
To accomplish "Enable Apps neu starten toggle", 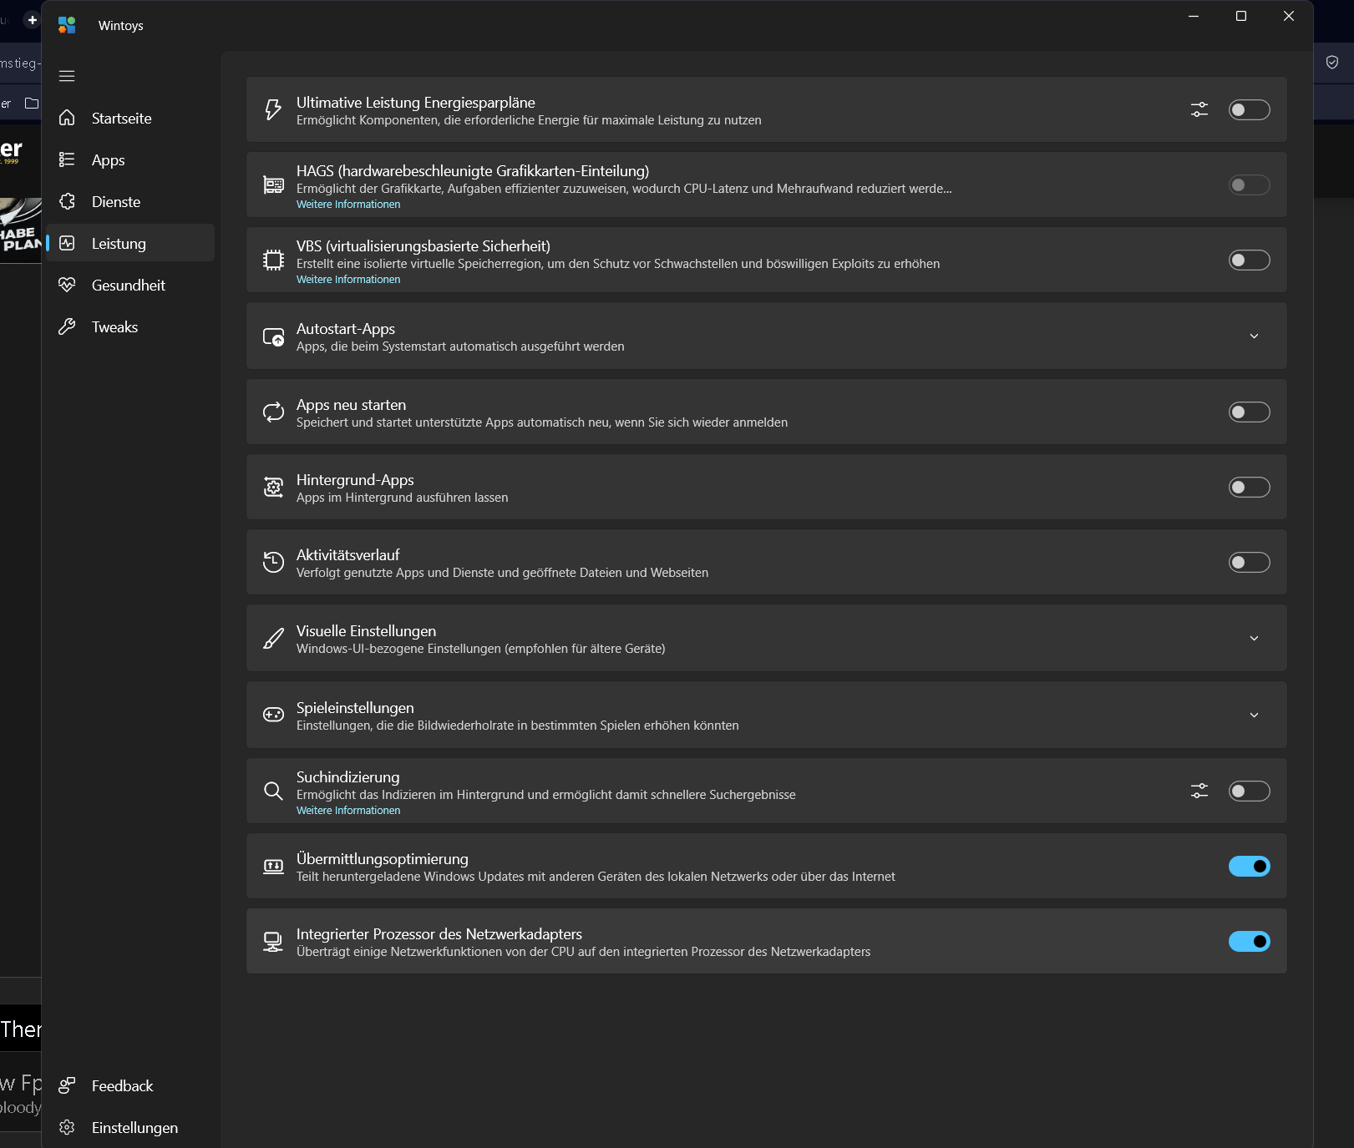I will (x=1249, y=412).
